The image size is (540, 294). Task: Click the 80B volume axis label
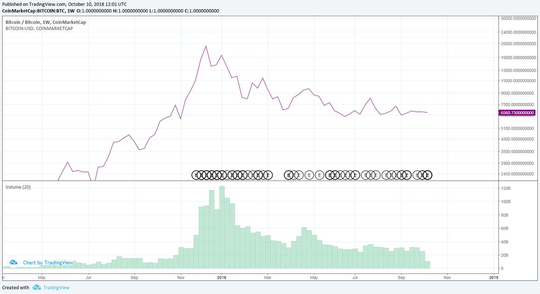click(506, 215)
